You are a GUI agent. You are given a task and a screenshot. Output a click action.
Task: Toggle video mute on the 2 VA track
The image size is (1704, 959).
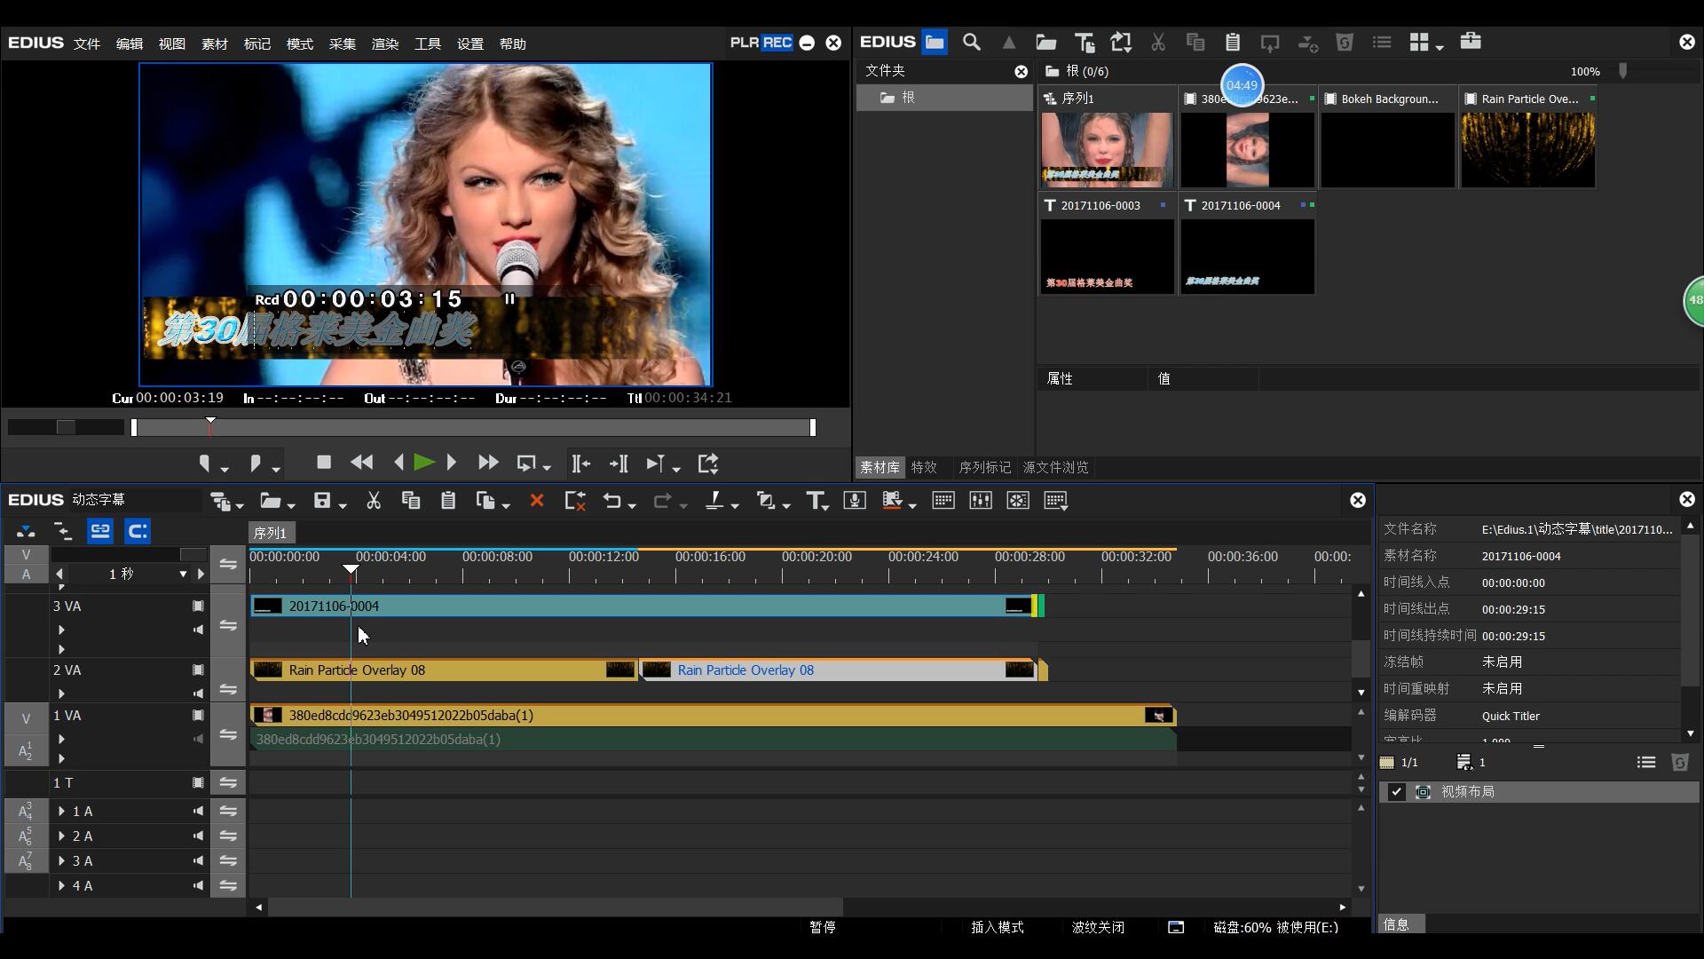[198, 670]
